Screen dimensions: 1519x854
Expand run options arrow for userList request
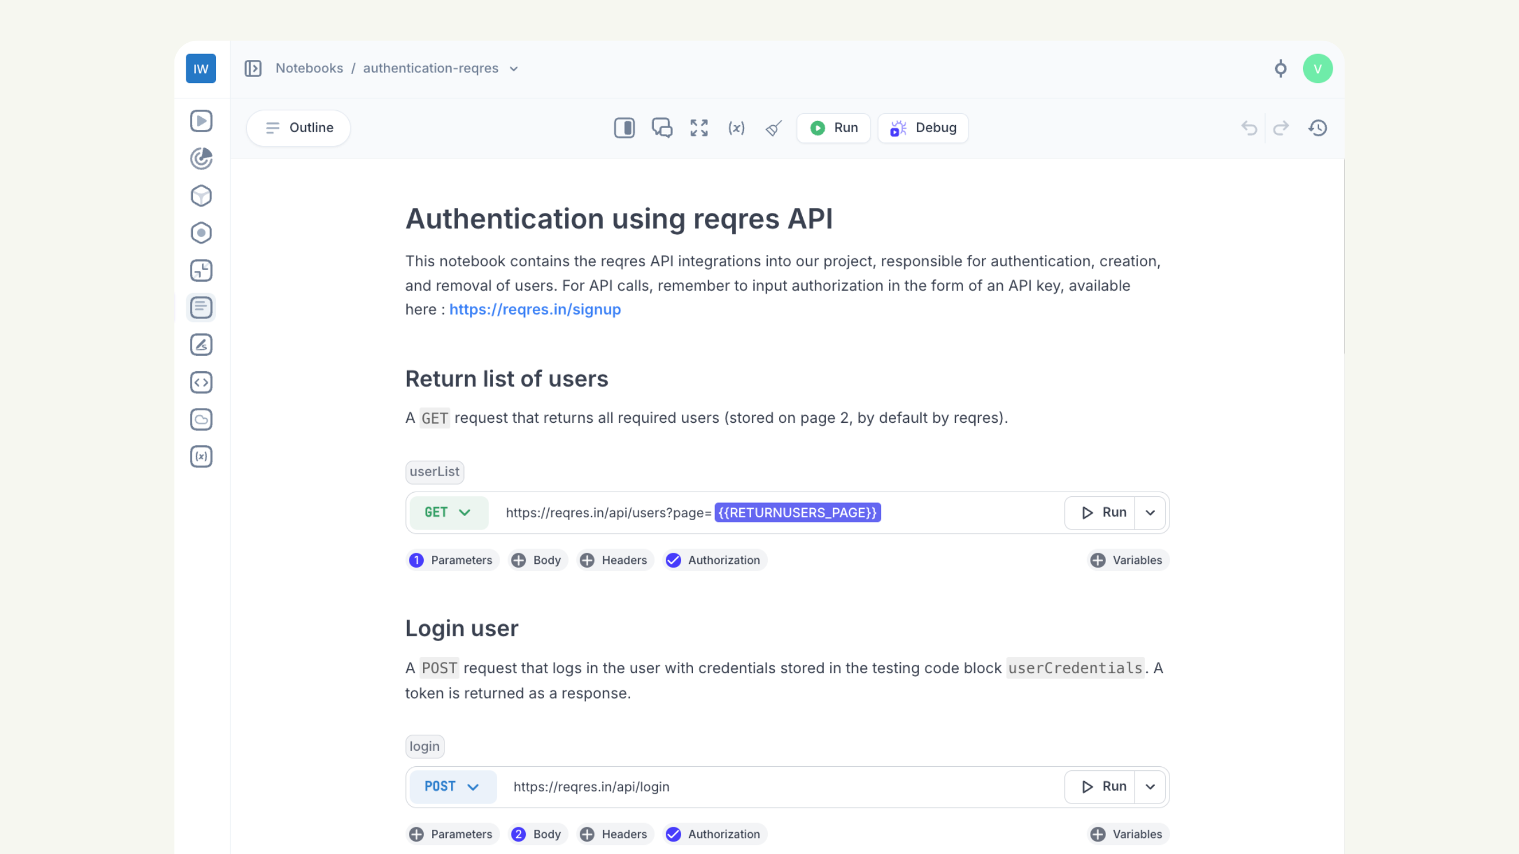(x=1150, y=512)
